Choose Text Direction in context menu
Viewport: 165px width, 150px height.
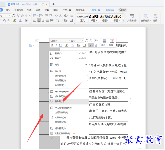pyautogui.click(x=69, y=117)
